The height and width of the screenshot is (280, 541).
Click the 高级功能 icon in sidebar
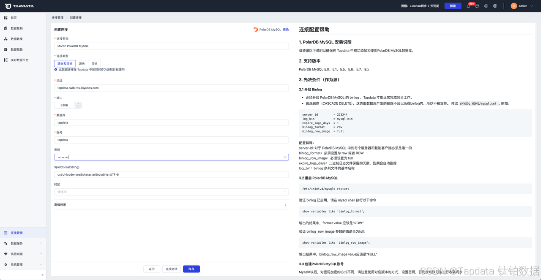6,254
